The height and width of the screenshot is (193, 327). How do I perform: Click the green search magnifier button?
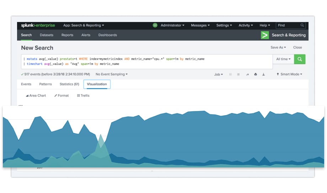click(x=300, y=59)
